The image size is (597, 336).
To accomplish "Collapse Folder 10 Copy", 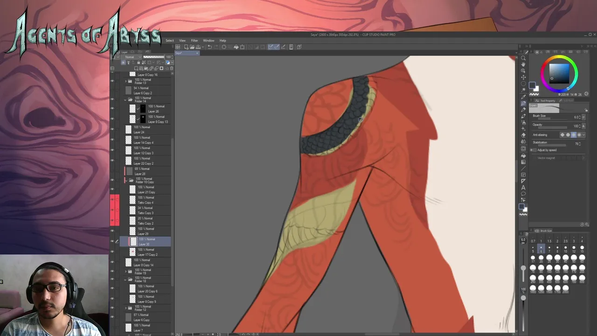I will [125, 180].
